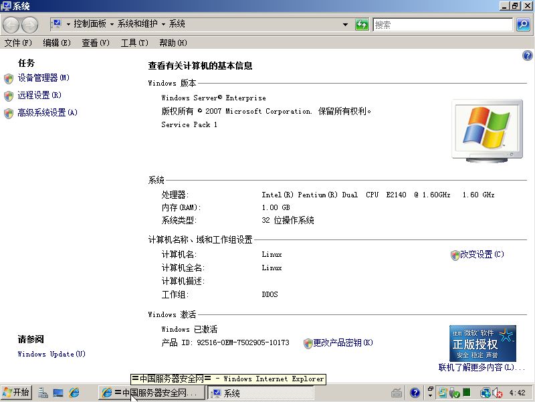The width and height of the screenshot is (535, 402).
Task: Click the 4:42 clock in system tray
Action: 518,393
